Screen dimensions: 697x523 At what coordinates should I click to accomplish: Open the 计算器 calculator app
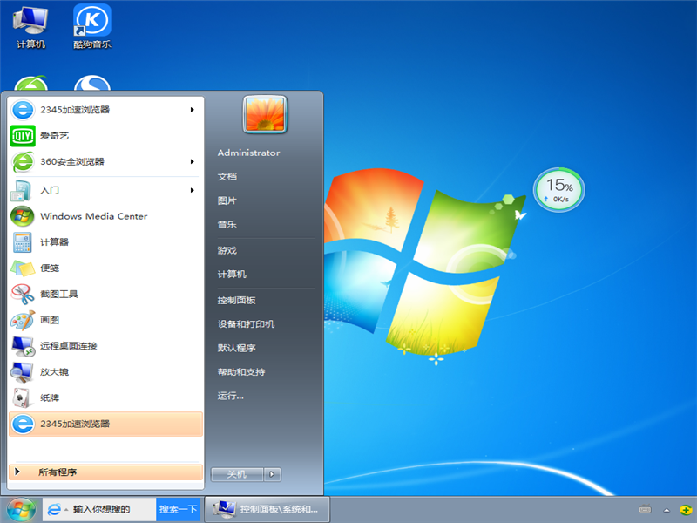(54, 242)
